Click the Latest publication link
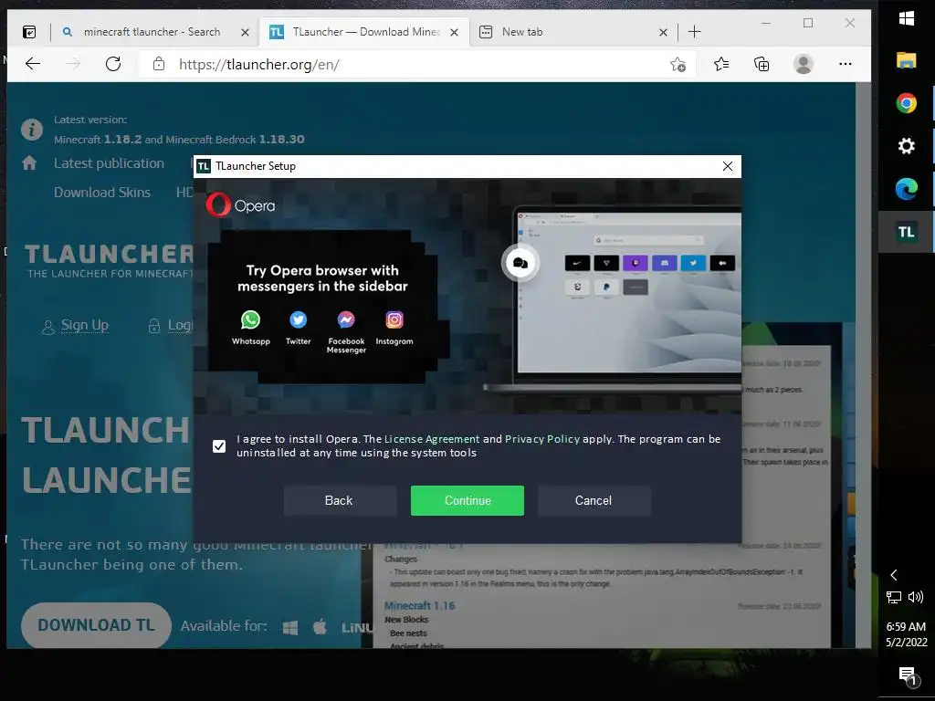 [x=110, y=163]
